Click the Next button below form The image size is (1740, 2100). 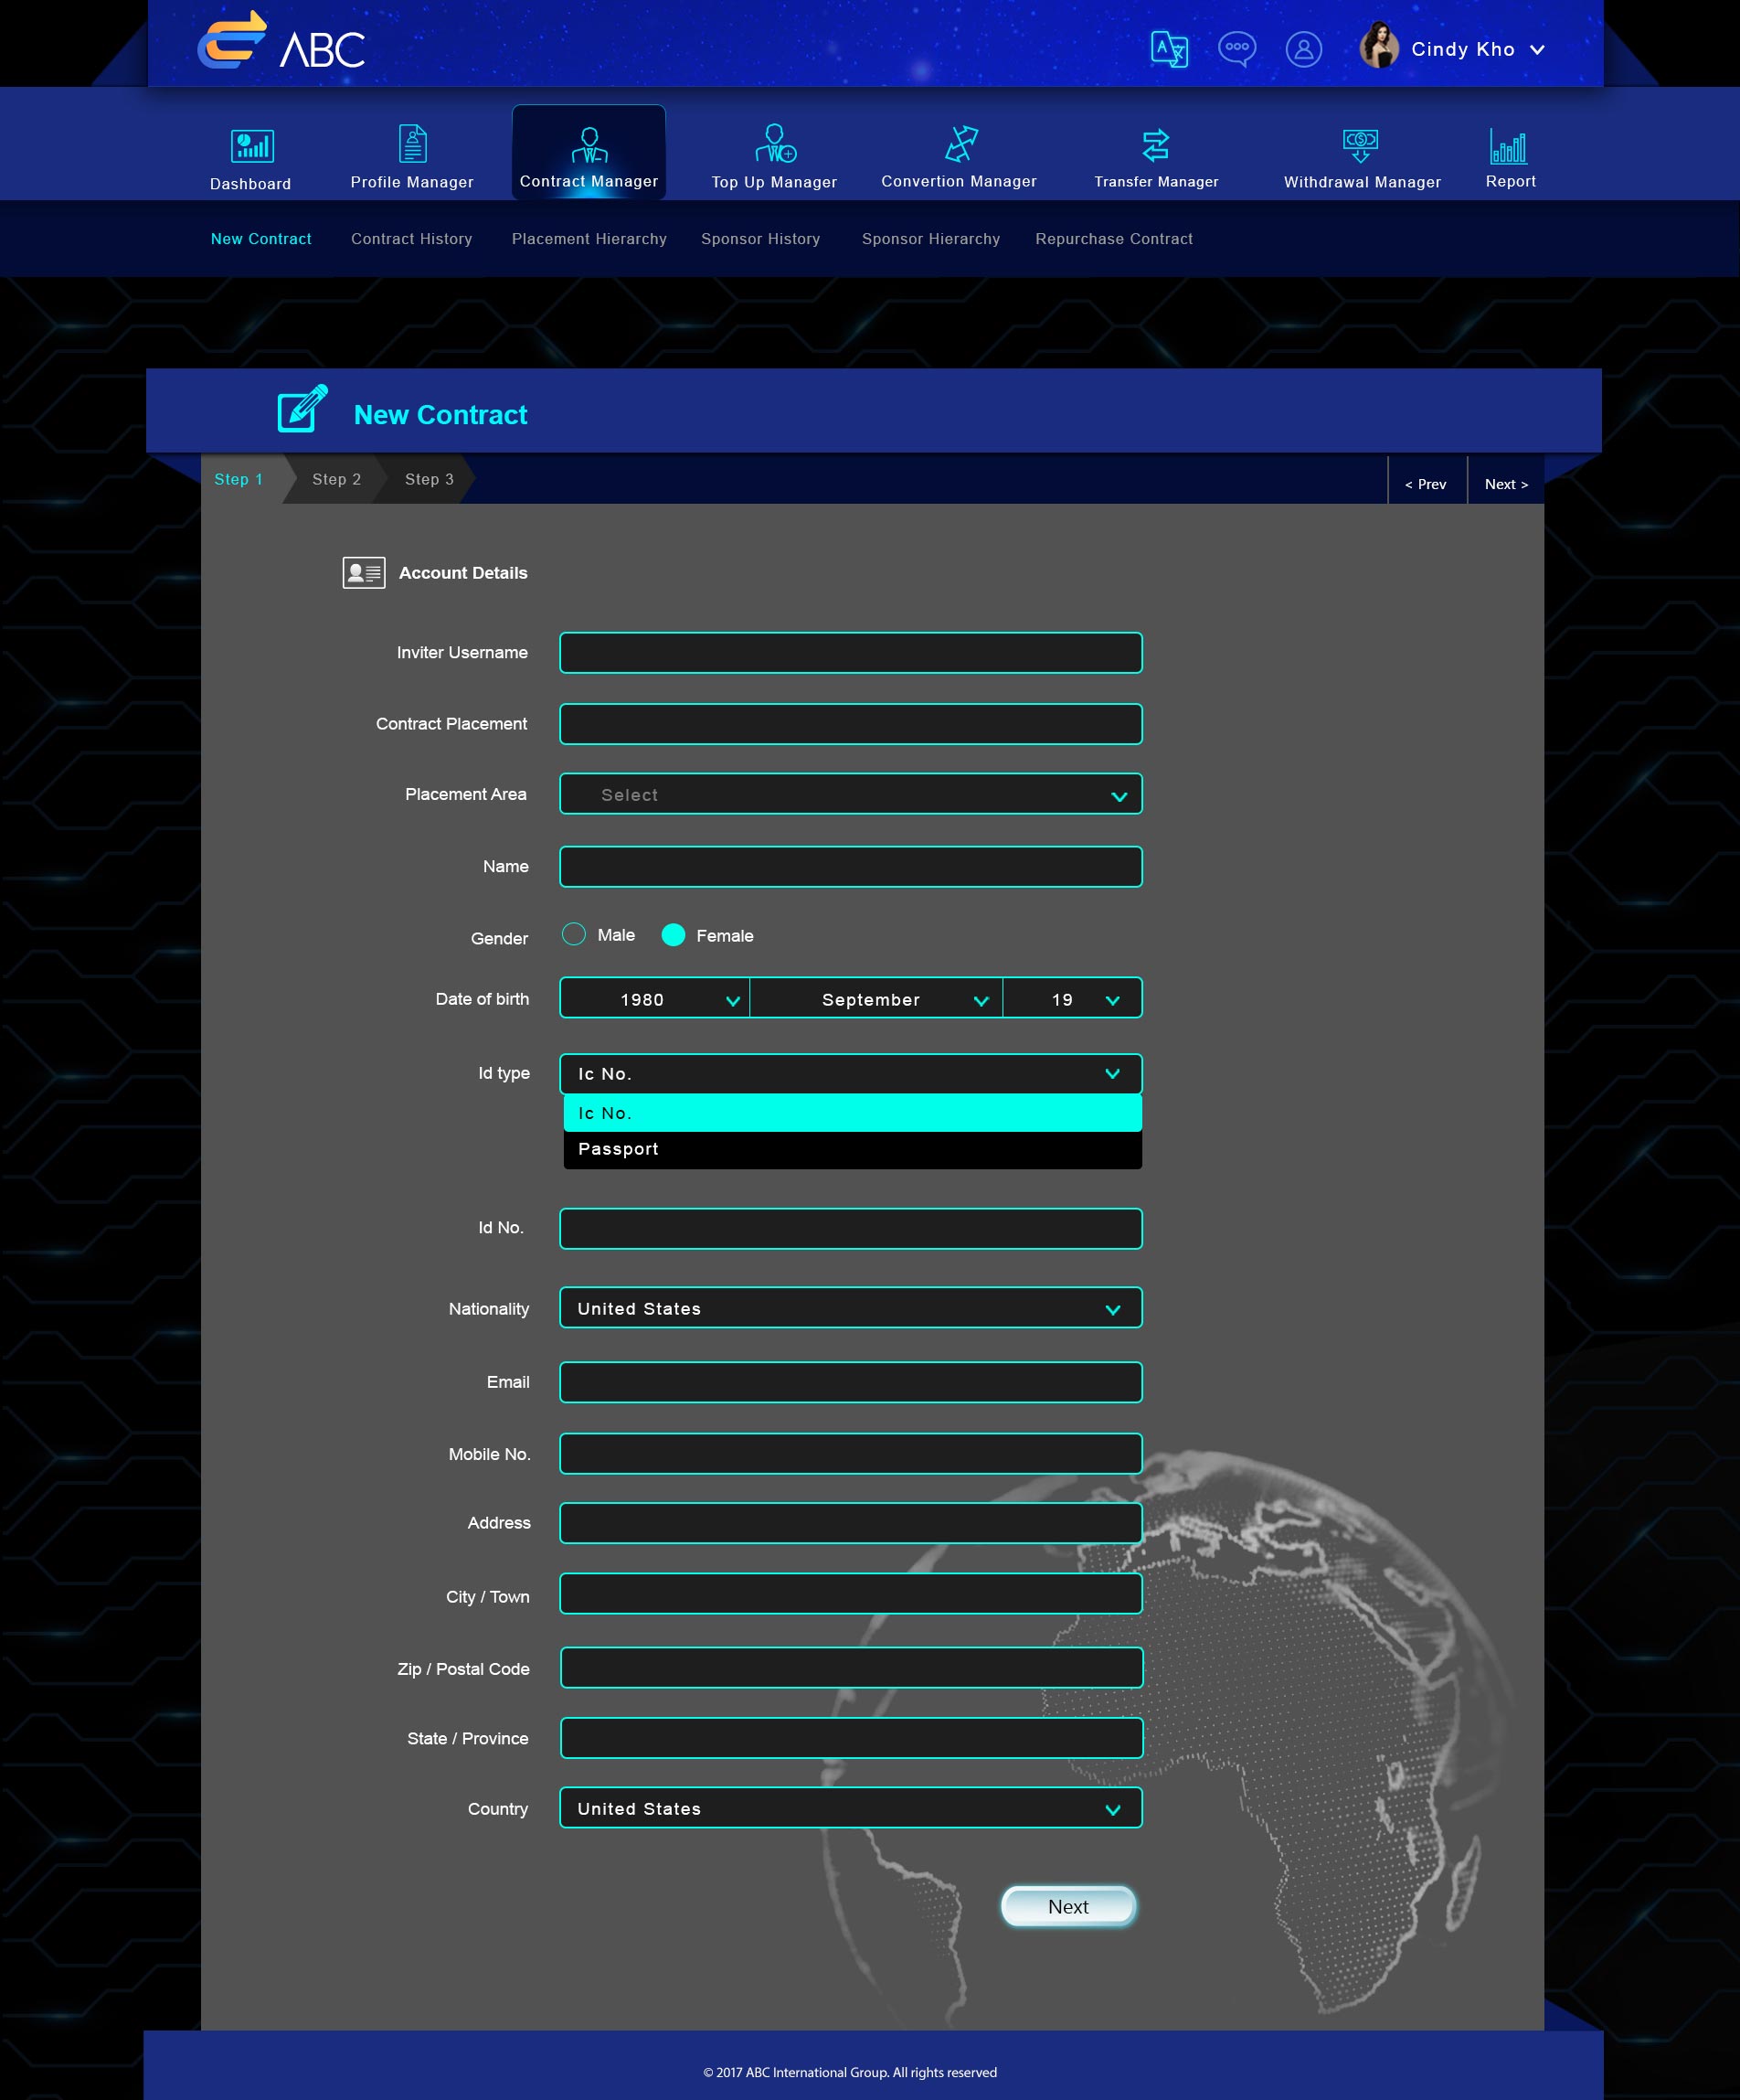pyautogui.click(x=1067, y=1906)
